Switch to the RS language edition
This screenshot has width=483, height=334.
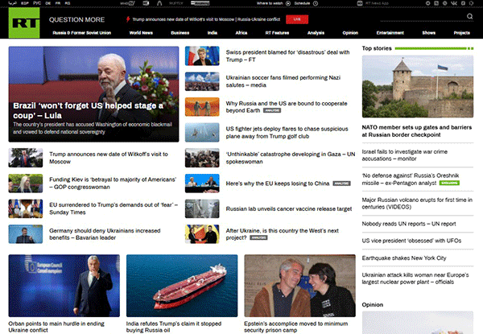(x=68, y=3)
